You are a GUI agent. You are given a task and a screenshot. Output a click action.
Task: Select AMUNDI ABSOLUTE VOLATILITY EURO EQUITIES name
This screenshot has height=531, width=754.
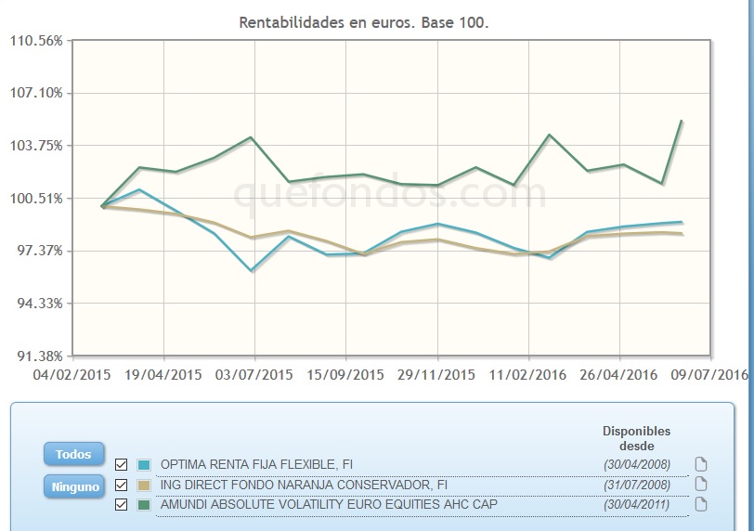point(329,504)
